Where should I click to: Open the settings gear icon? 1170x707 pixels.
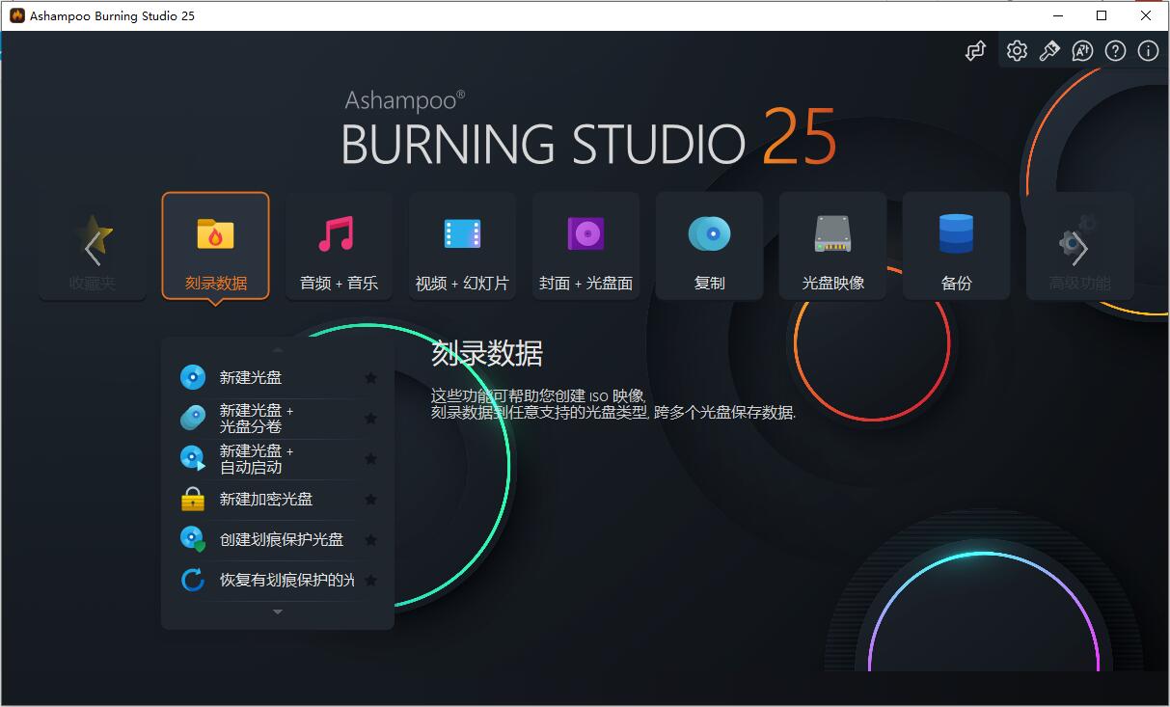pyautogui.click(x=1016, y=50)
